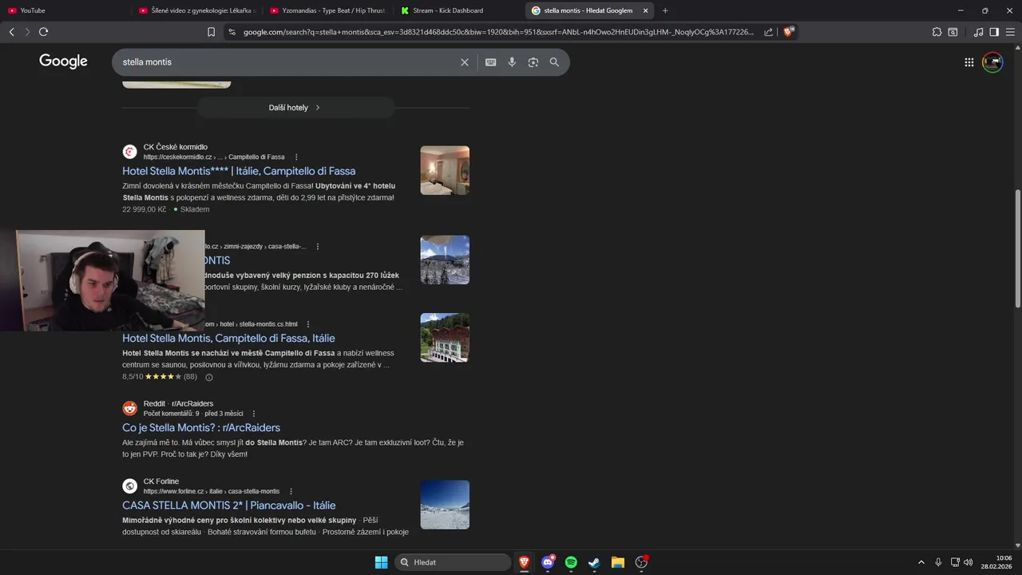The height and width of the screenshot is (575, 1022).
Task: Open a new browser tab
Action: tap(665, 10)
